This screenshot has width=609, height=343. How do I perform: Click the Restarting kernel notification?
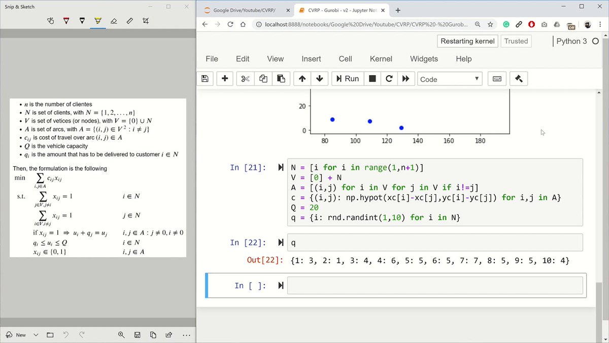467,41
